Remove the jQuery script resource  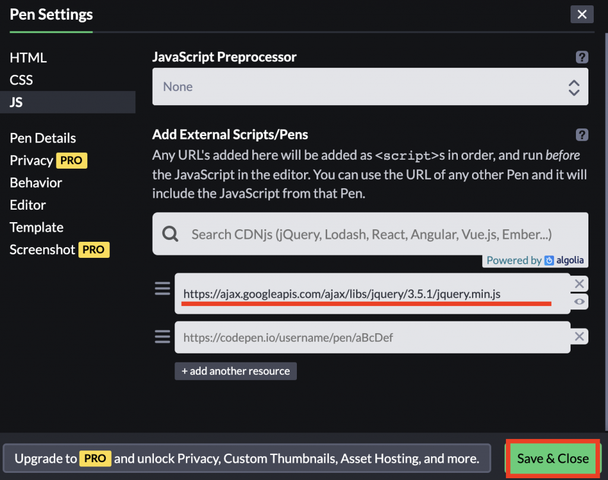pyautogui.click(x=579, y=283)
